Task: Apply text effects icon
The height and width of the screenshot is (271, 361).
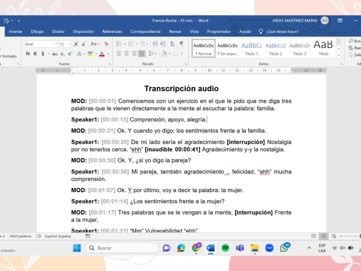Action: coord(79,54)
